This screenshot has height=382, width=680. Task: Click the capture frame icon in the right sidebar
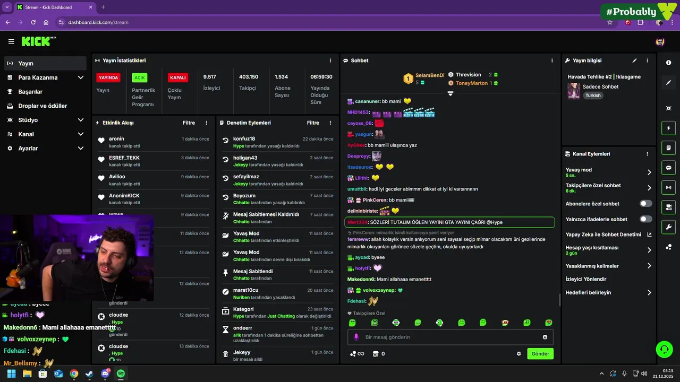pyautogui.click(x=668, y=108)
